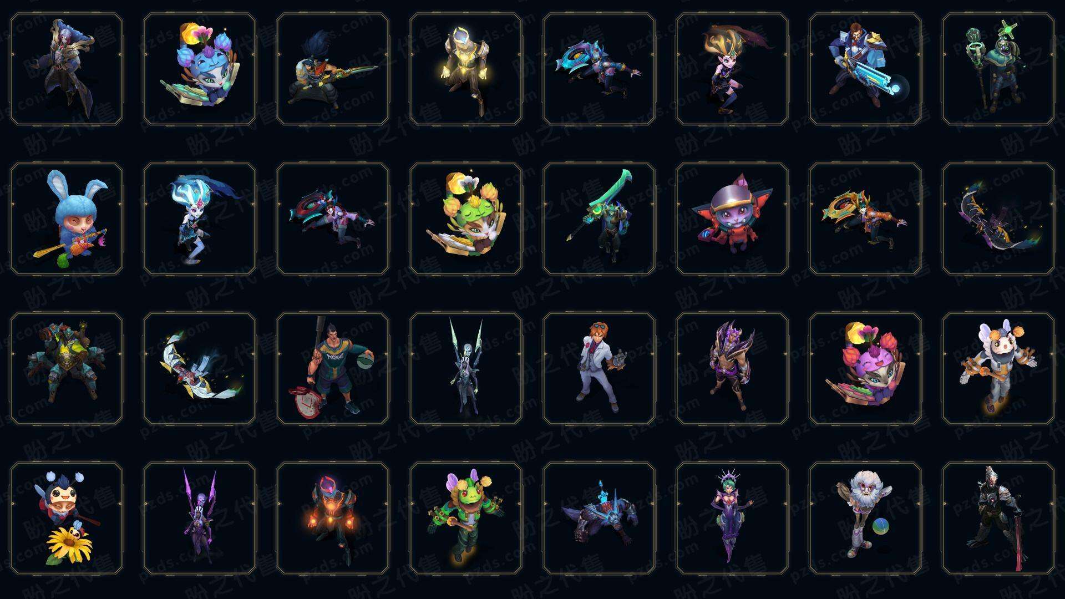The image size is (1065, 599).
Task: Select the green-haired crowned woman in purple
Action: coord(732,518)
